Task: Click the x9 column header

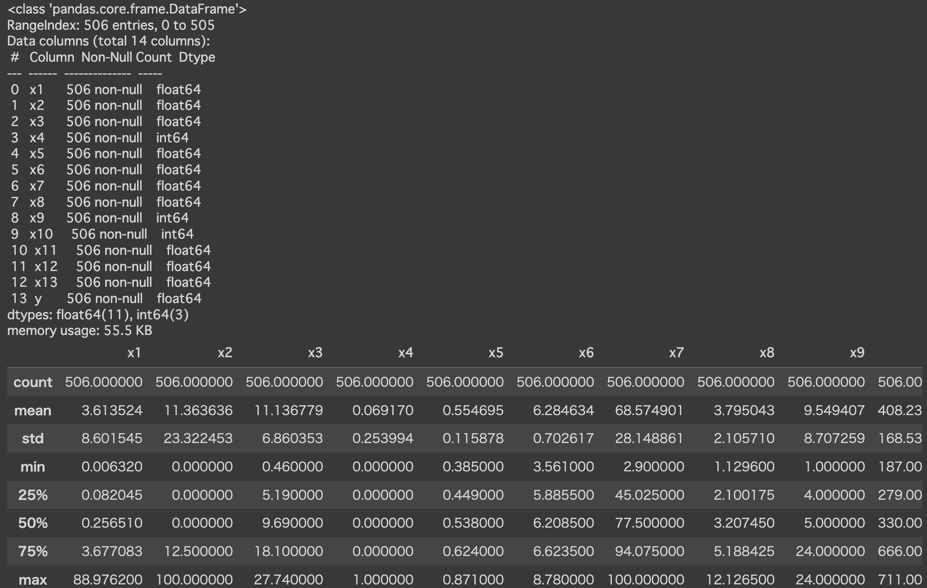Action: [857, 353]
